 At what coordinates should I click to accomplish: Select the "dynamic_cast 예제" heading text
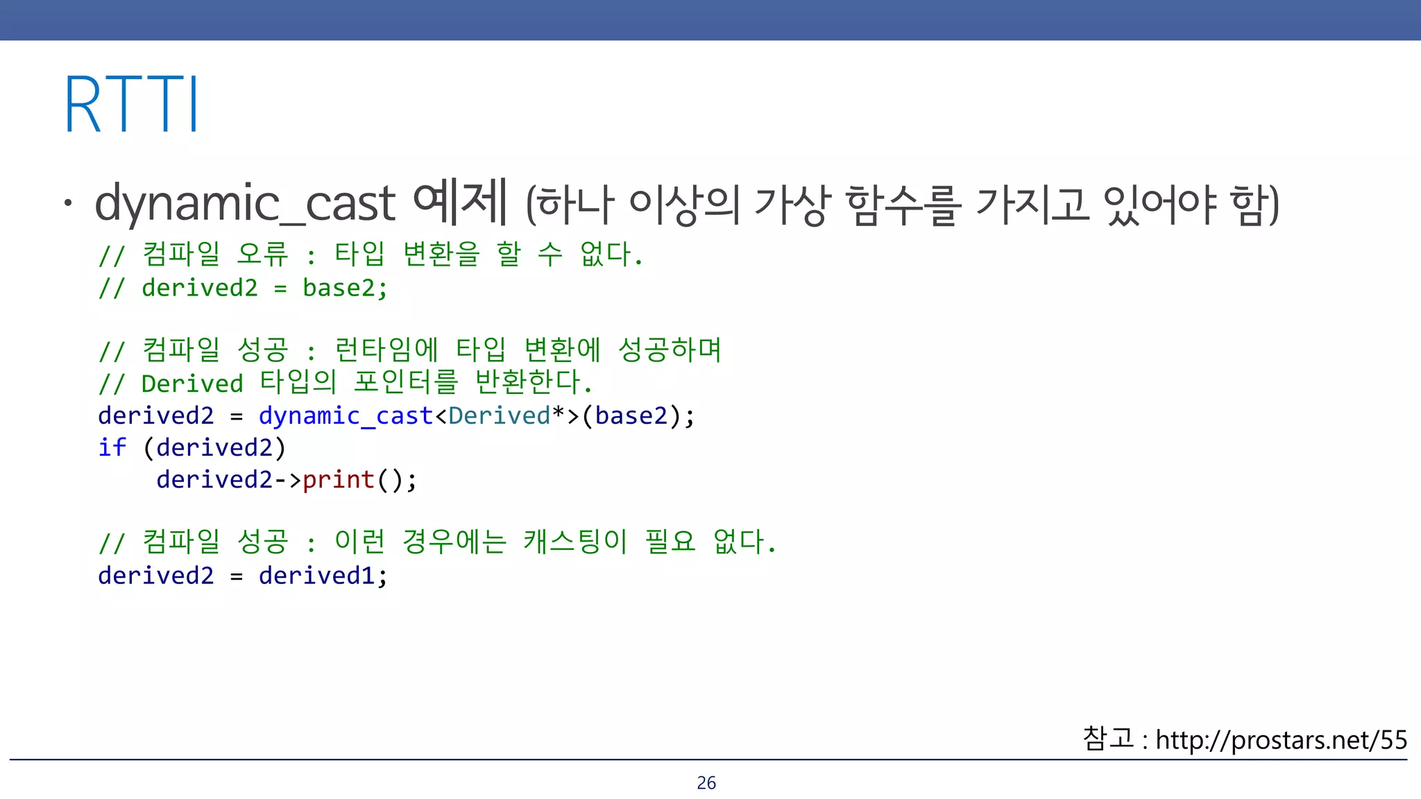click(x=300, y=203)
